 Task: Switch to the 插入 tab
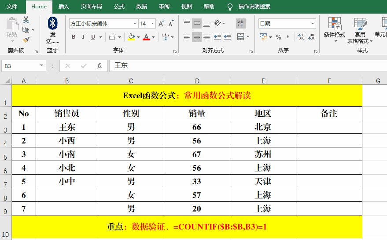coord(64,7)
